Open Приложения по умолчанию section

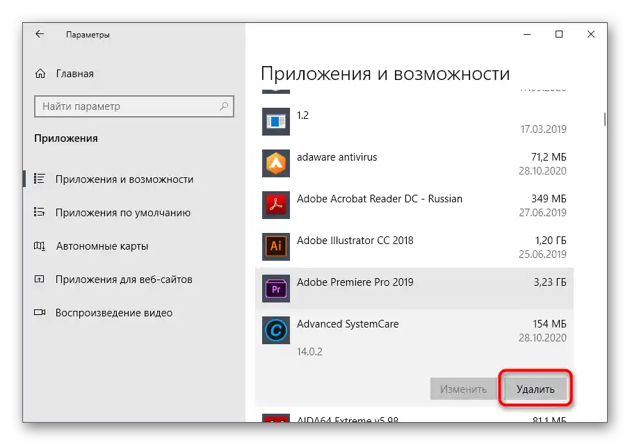(x=123, y=213)
